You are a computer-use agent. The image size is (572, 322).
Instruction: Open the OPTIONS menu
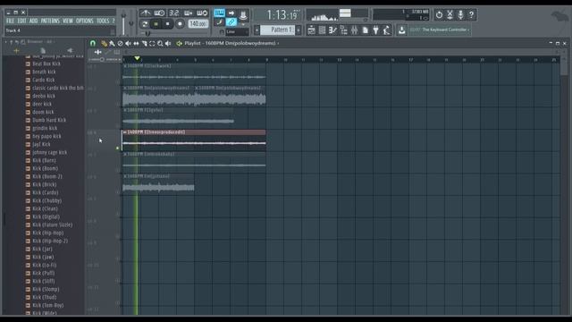pos(85,21)
